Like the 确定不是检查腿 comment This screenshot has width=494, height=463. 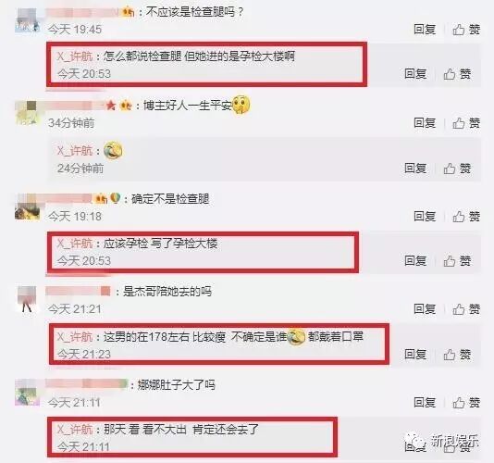coord(466,217)
